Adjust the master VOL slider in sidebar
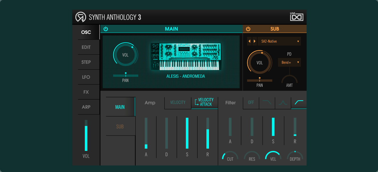The image size is (378, 172). click(x=86, y=135)
